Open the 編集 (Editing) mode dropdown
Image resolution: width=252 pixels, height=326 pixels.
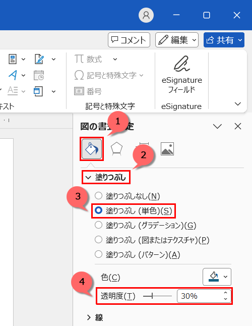[176, 40]
